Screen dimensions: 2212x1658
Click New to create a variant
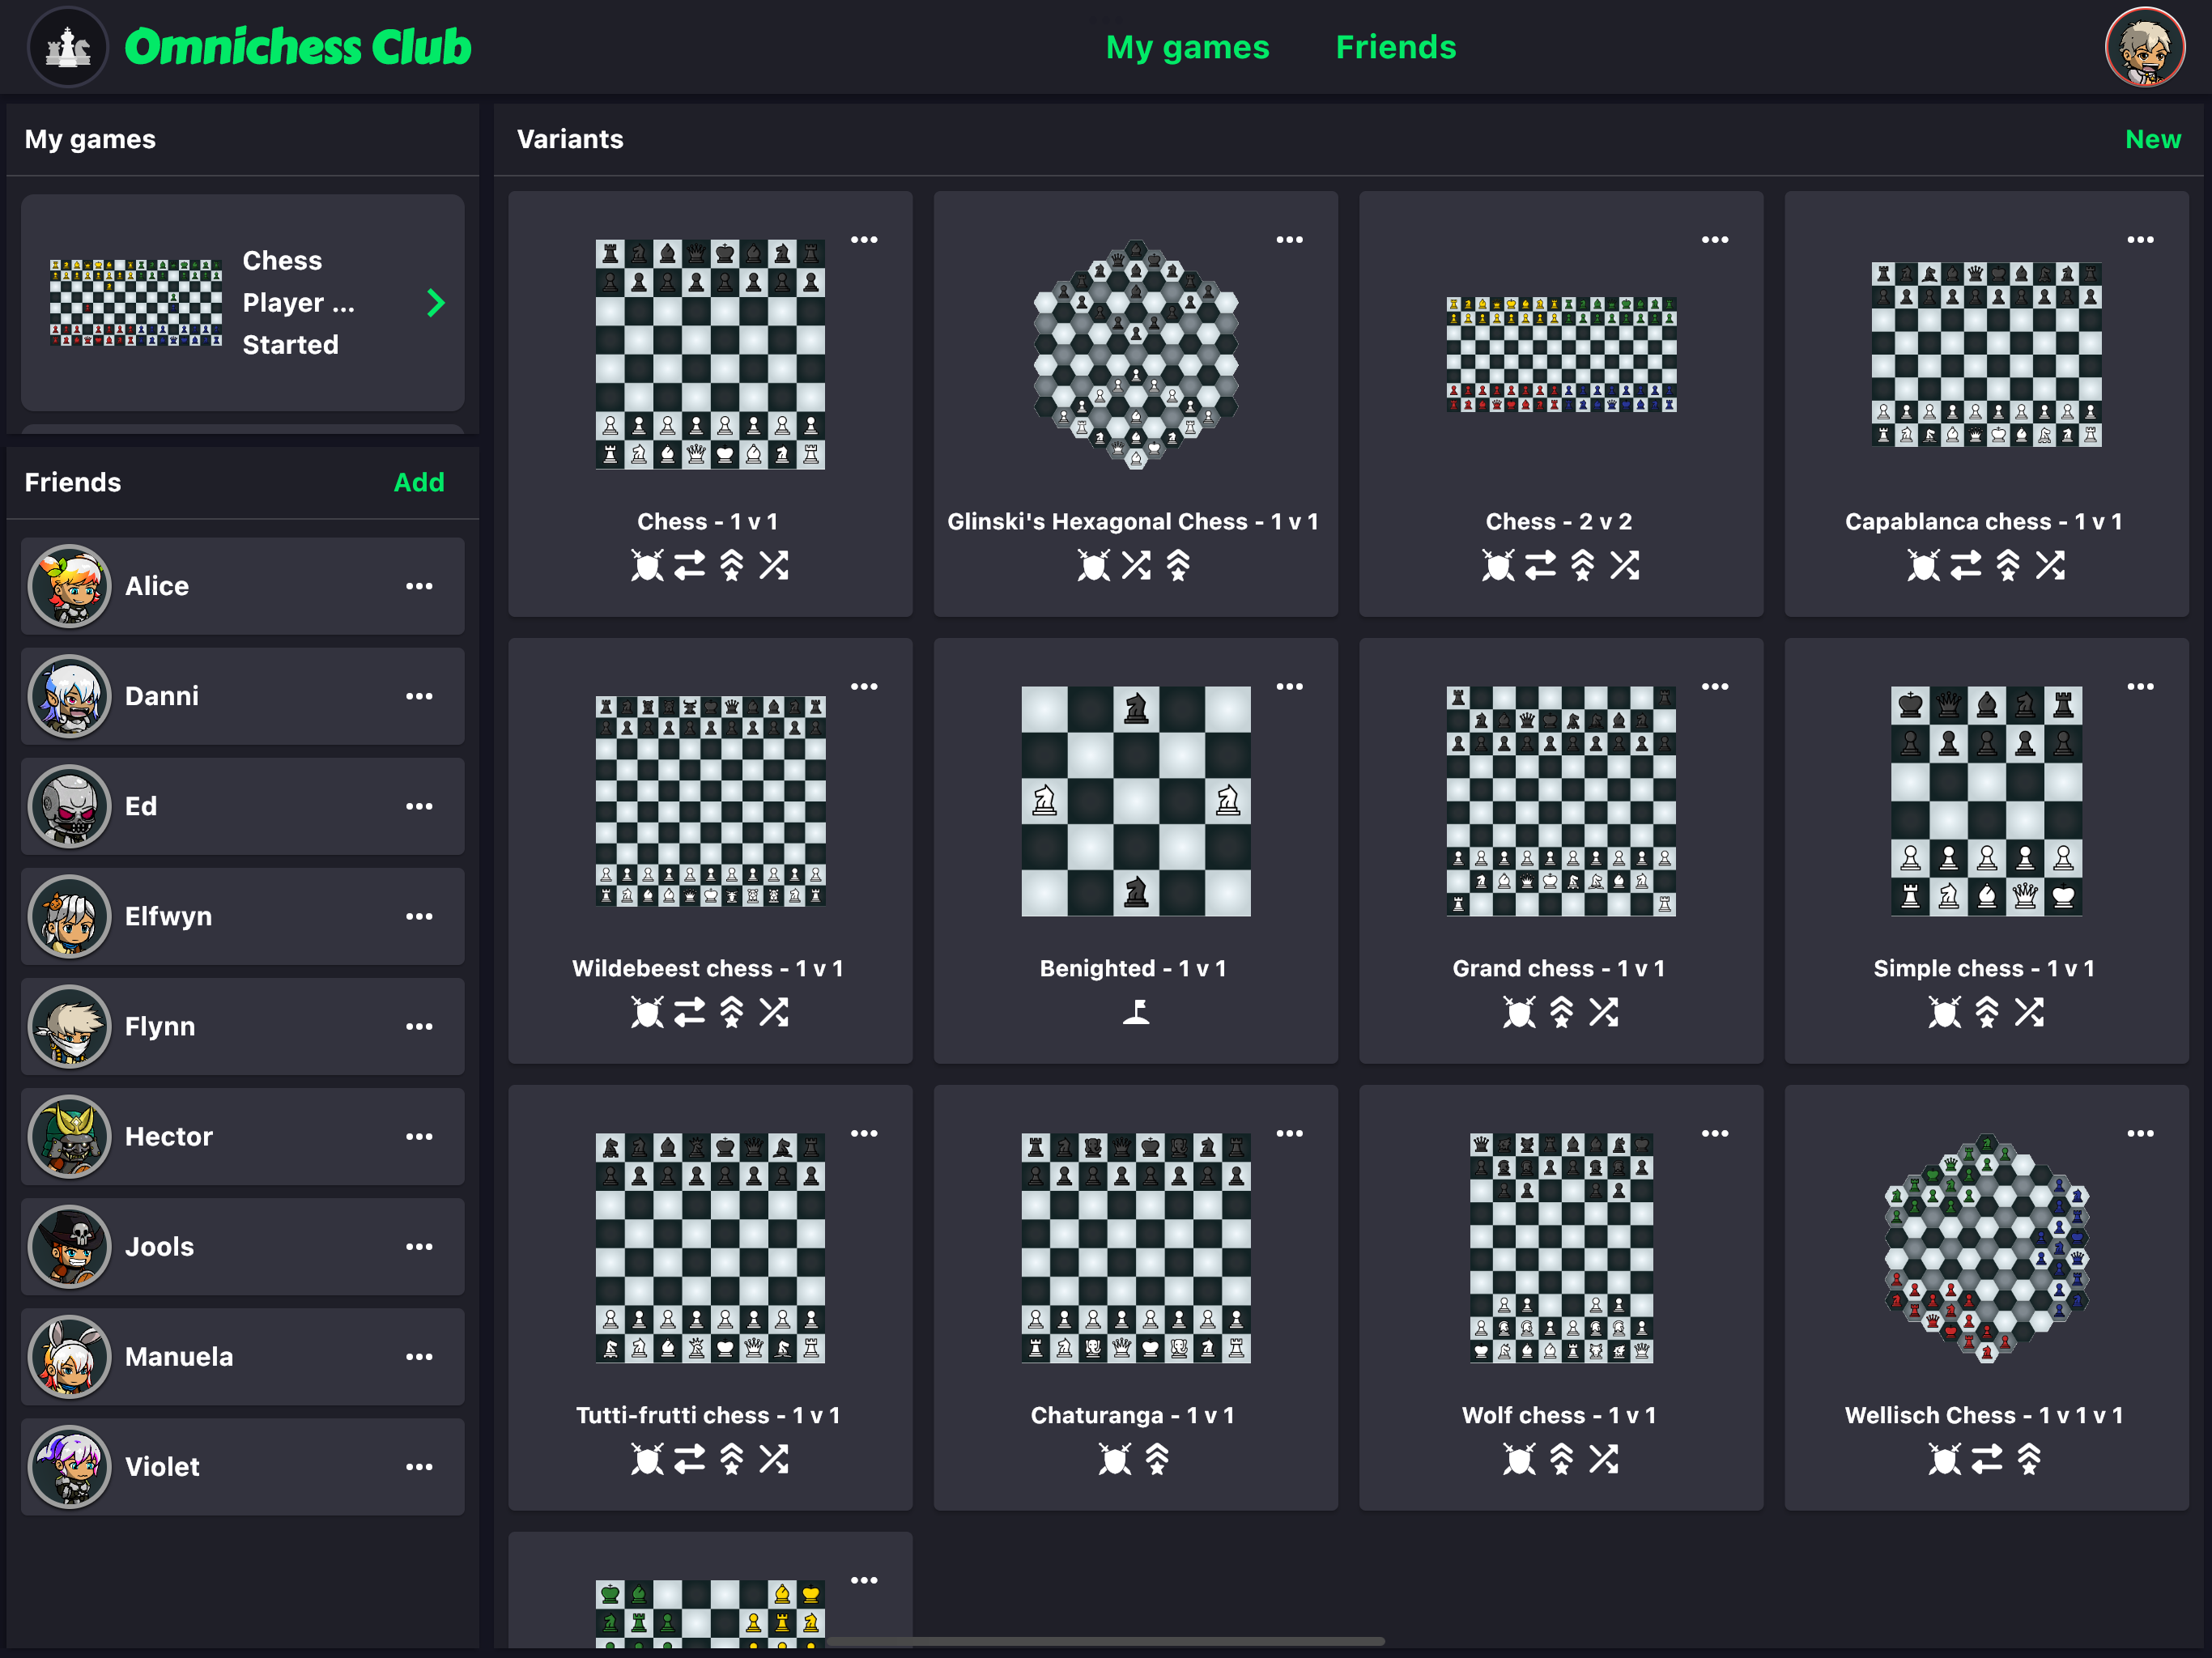pyautogui.click(x=2152, y=139)
